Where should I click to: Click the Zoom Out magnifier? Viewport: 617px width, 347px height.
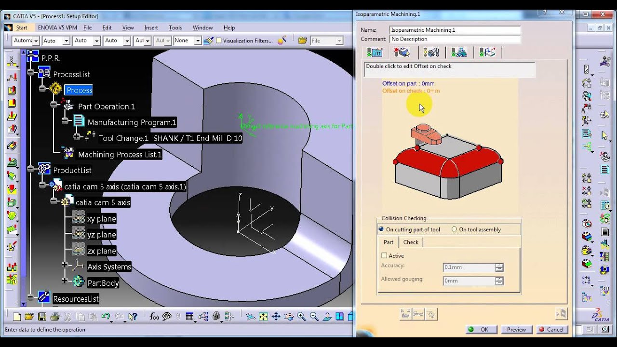[314, 317]
